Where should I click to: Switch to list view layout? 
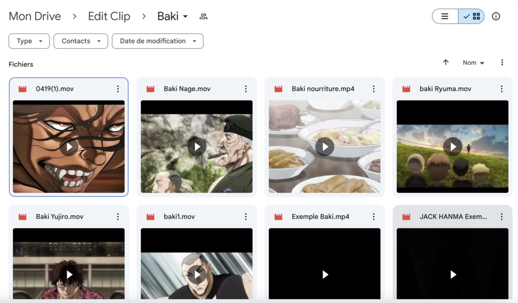pos(445,16)
